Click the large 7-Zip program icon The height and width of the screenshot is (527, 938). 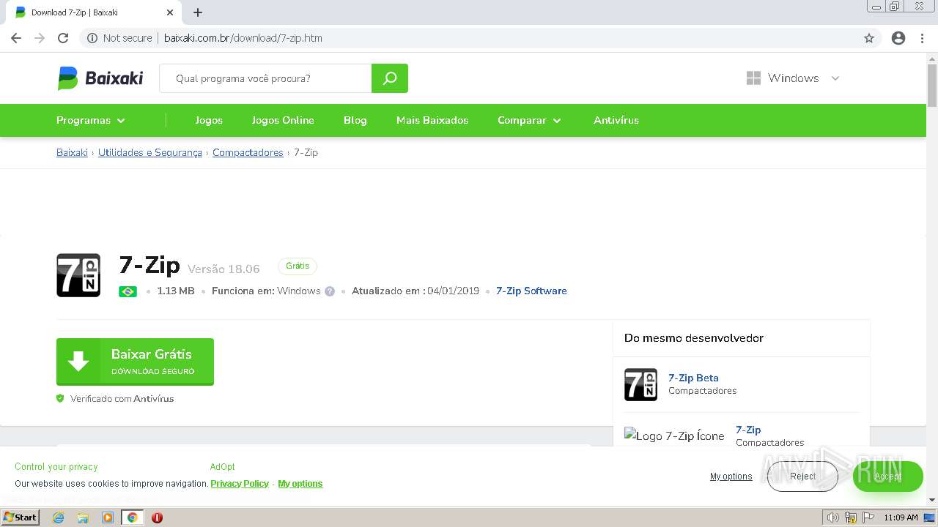point(78,275)
